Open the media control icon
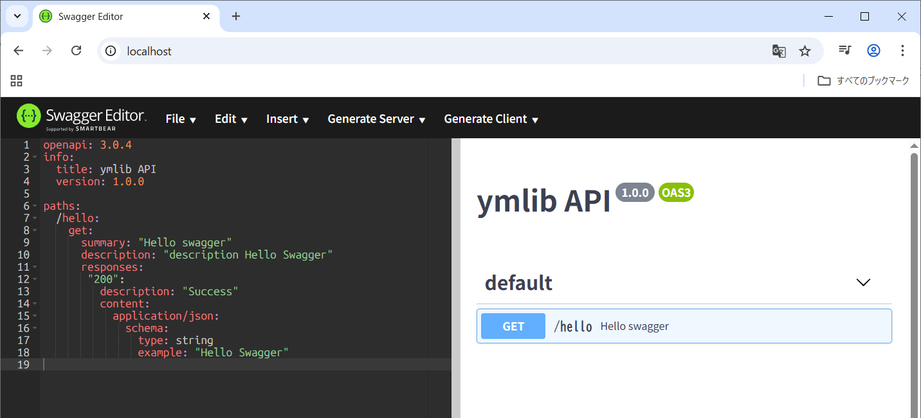Screen dimensions: 921x418 [x=845, y=51]
